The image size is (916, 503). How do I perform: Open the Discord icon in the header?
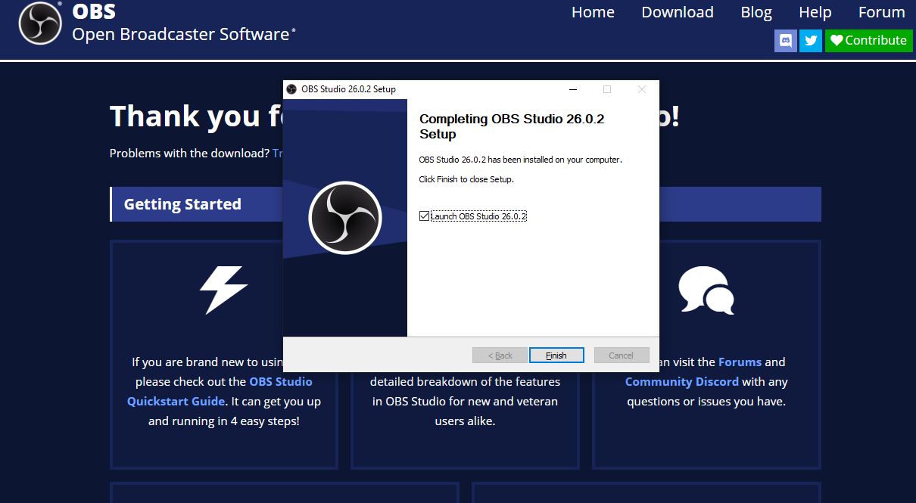pyautogui.click(x=786, y=40)
